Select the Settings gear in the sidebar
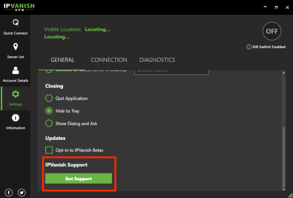293x198 pixels. [16, 94]
